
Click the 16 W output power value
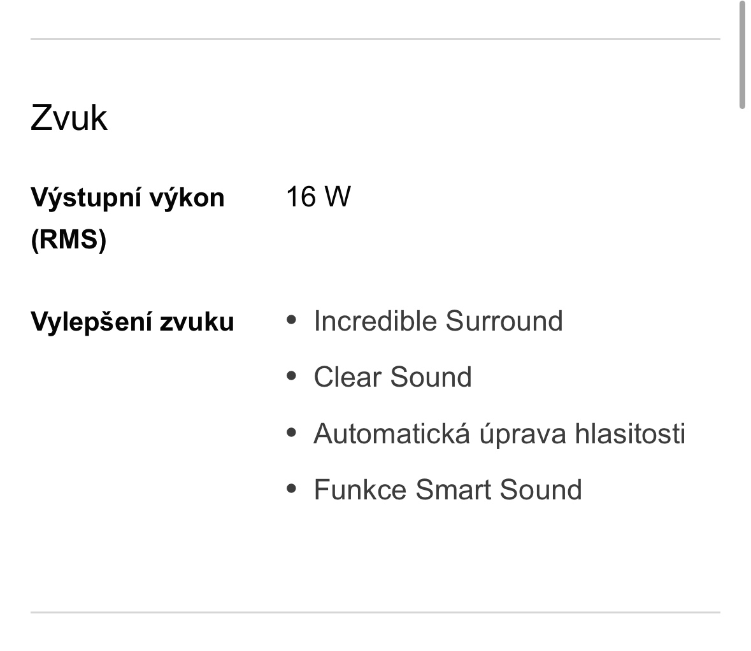pos(318,197)
